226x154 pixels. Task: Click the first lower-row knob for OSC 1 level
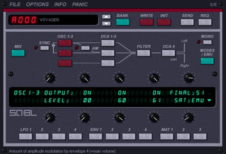[50, 118]
